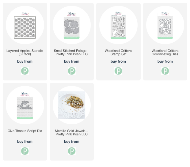Click the Metallic Gold Jewels title text

(72, 133)
